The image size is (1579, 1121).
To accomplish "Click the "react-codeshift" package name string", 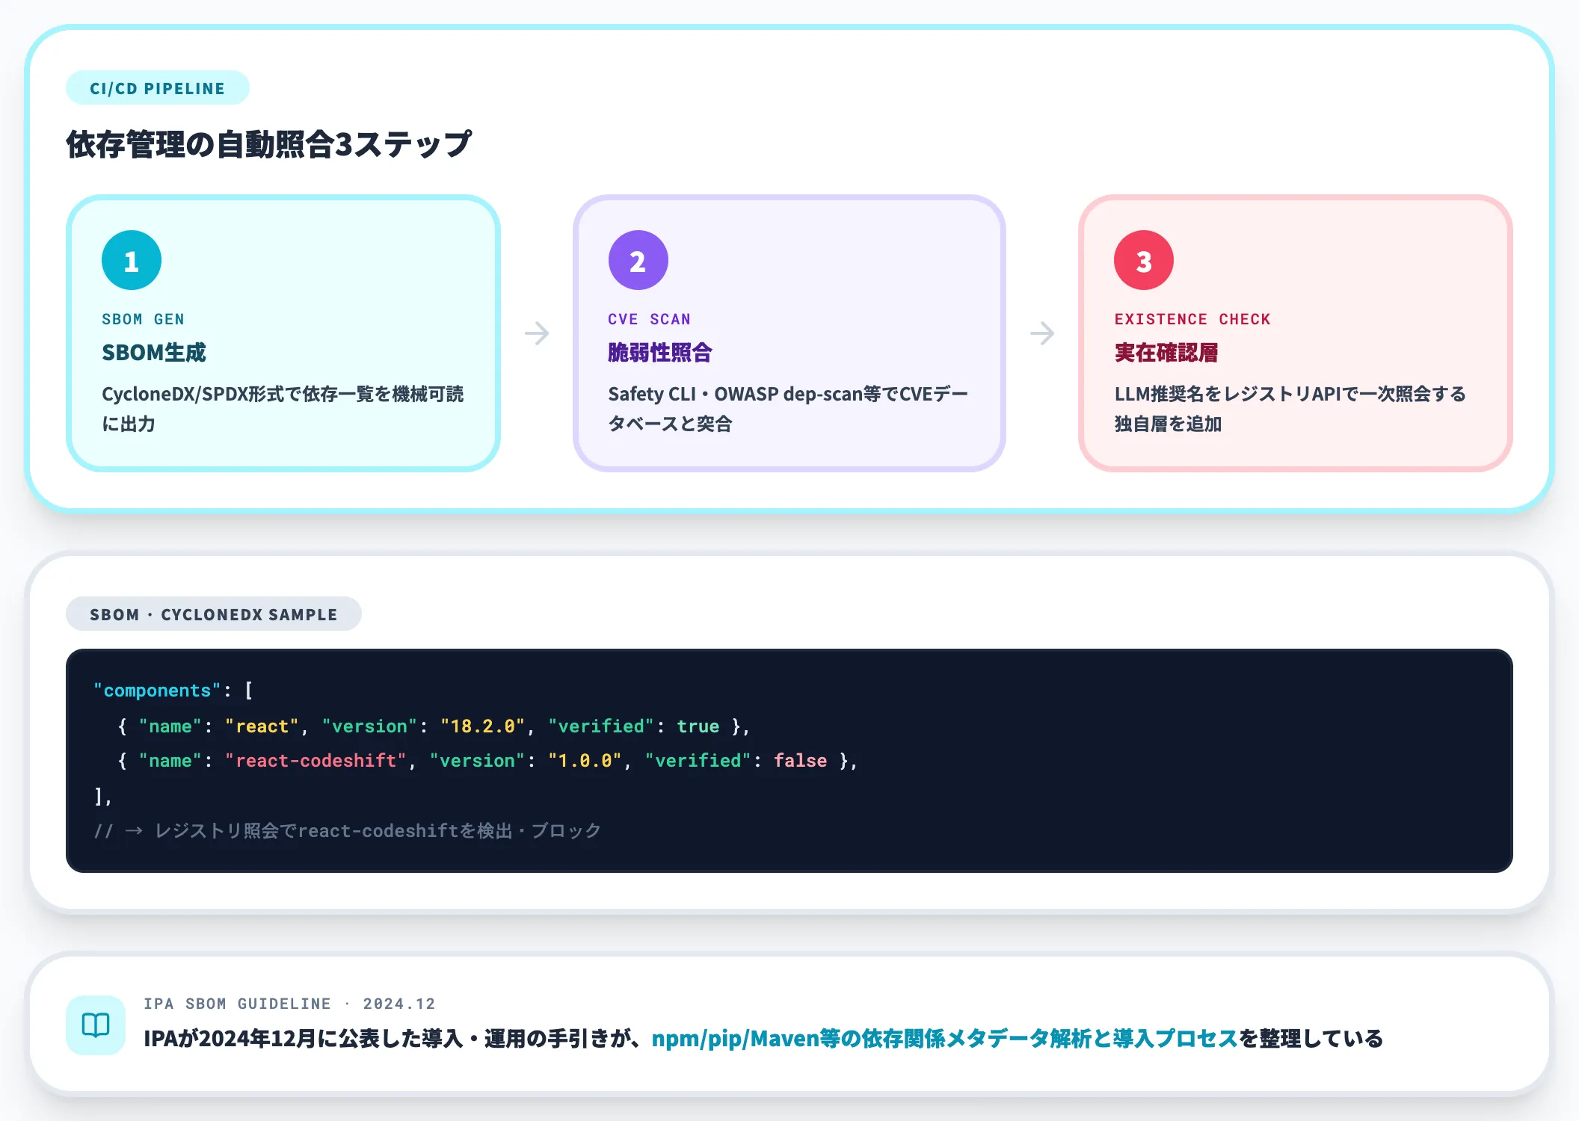I will click(316, 761).
